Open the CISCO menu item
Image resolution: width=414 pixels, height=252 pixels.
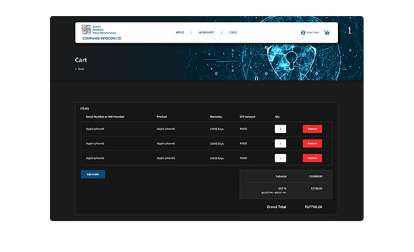[233, 32]
